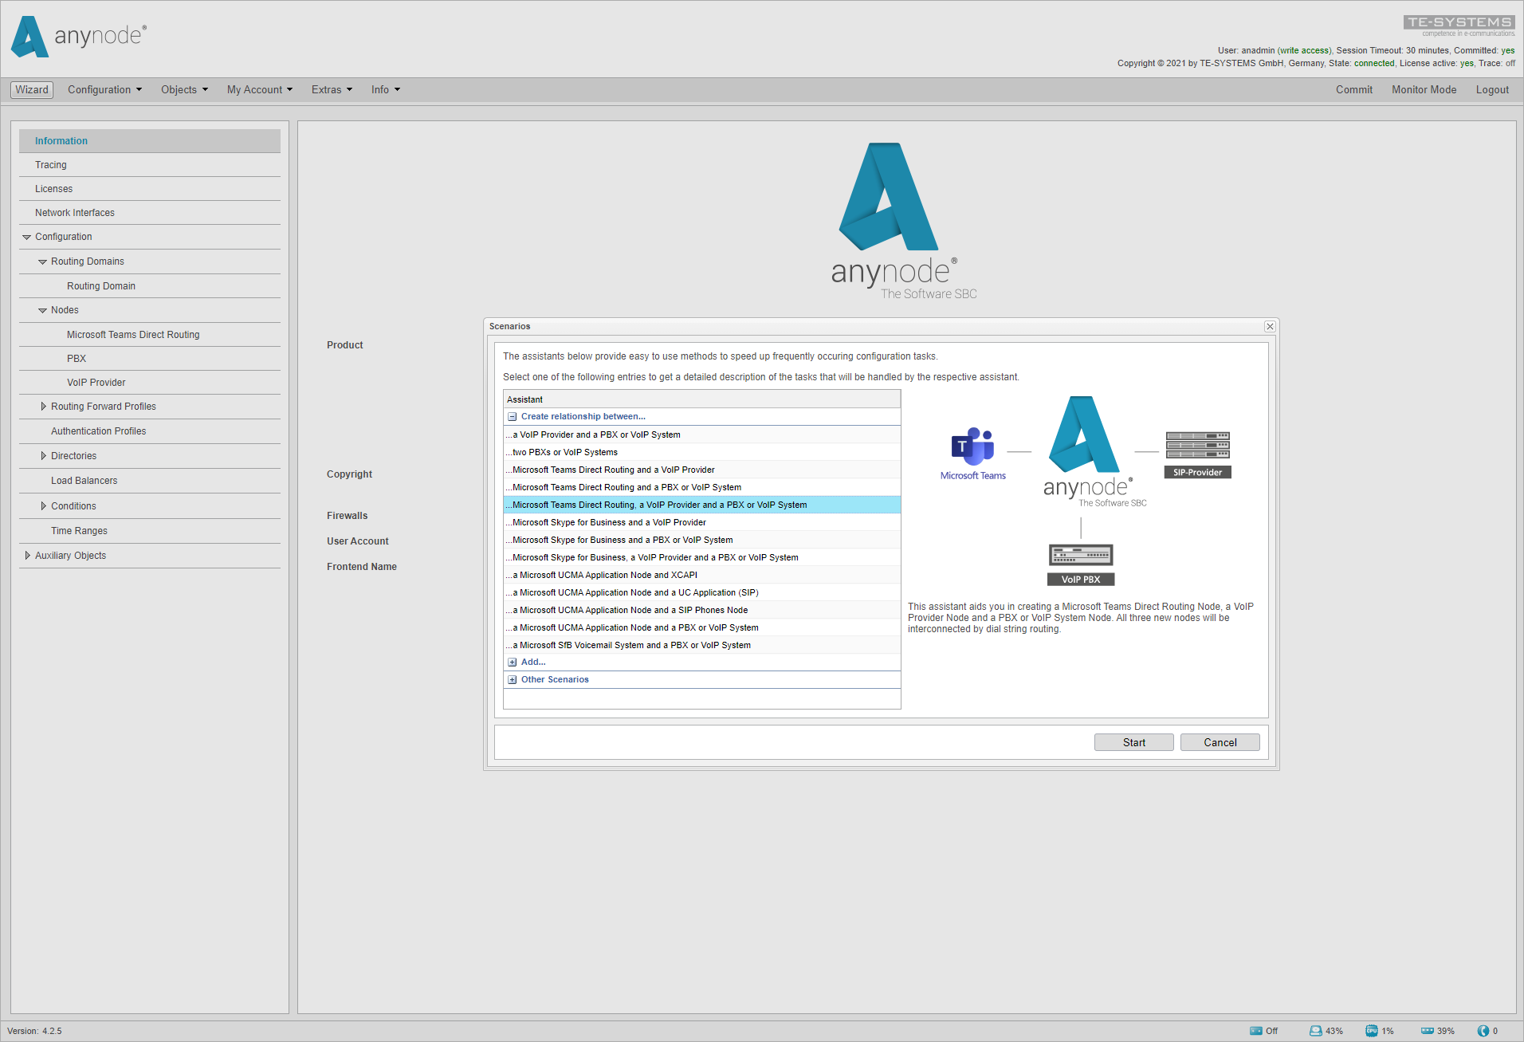This screenshot has width=1524, height=1042.
Task: Click the Cancel button in Scenarios dialog
Action: 1220,742
